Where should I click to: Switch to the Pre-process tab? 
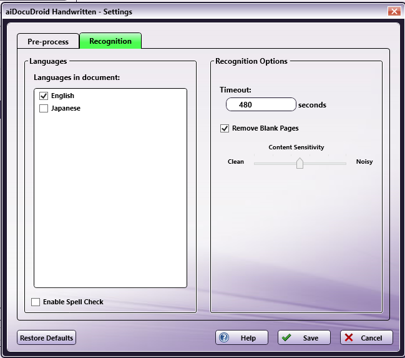point(48,41)
